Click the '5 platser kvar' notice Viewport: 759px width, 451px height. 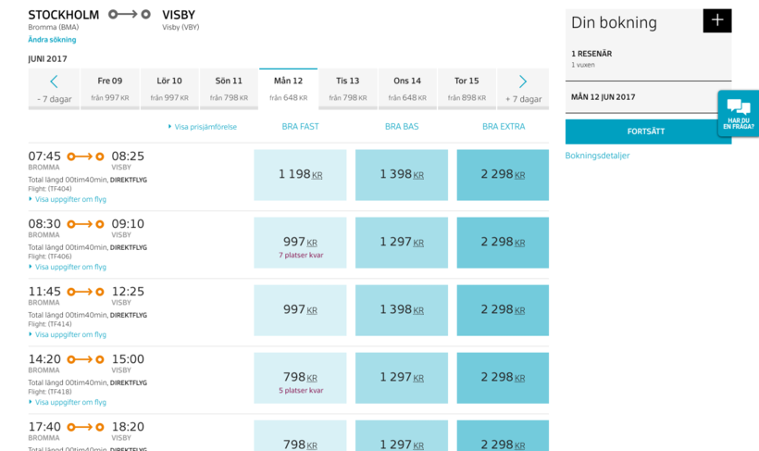(x=301, y=391)
